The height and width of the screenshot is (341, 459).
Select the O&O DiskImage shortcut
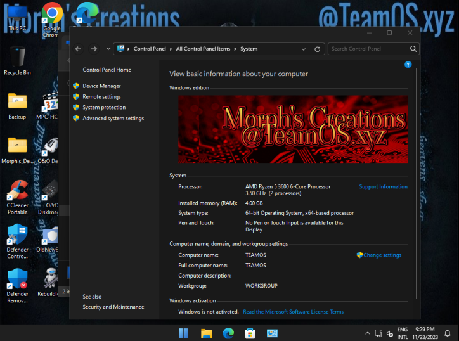click(x=48, y=198)
